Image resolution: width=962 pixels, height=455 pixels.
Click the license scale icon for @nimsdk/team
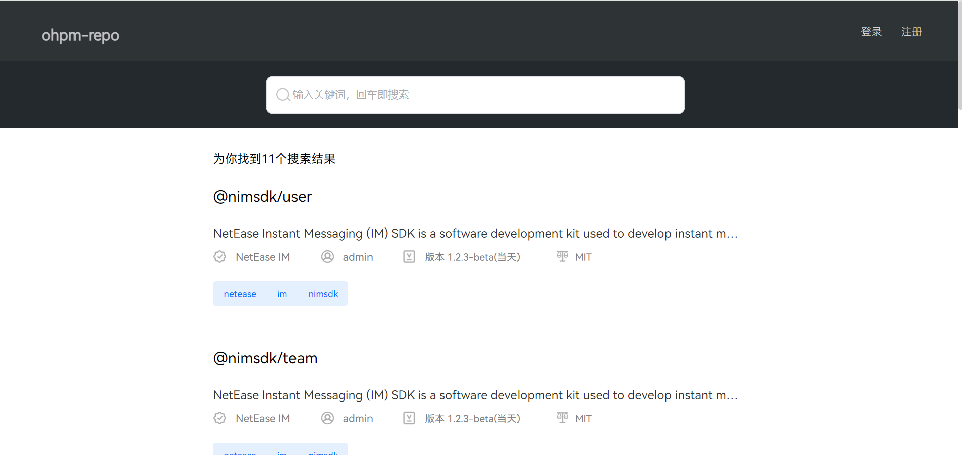pos(562,418)
